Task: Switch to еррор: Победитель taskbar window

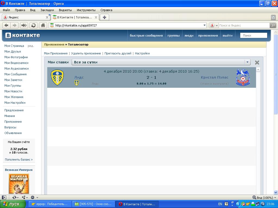Action: (50, 204)
